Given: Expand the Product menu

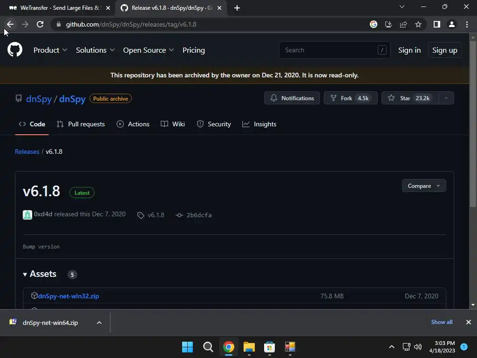Looking at the screenshot, I should click(50, 50).
